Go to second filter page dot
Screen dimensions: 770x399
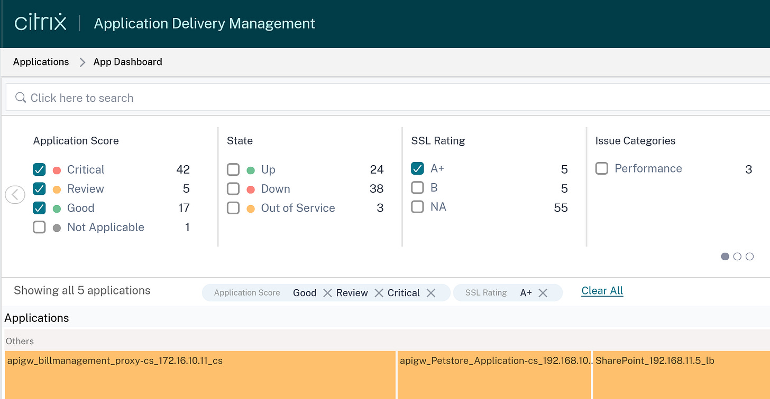click(x=737, y=256)
